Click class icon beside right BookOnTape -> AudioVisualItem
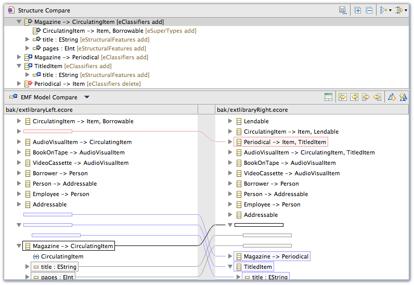Screen dimensions: 414x285 coord(239,163)
